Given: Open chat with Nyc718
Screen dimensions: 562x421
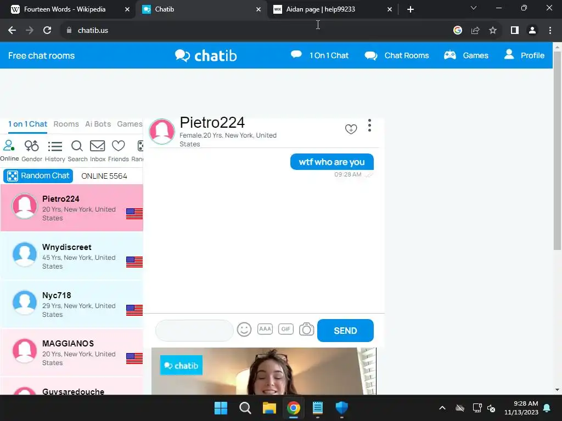Looking at the screenshot, I should 72,304.
